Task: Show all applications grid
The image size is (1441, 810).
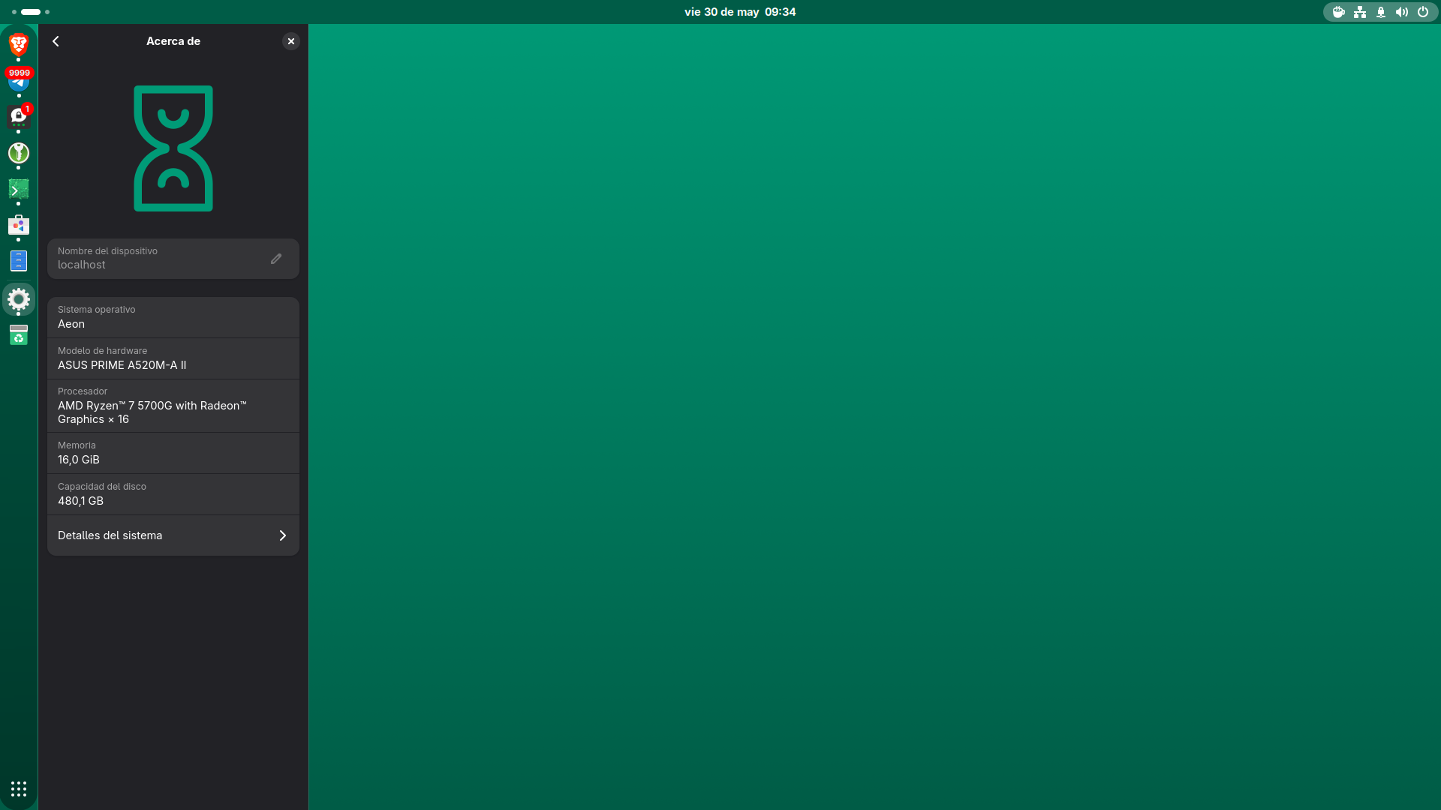Action: point(19,789)
